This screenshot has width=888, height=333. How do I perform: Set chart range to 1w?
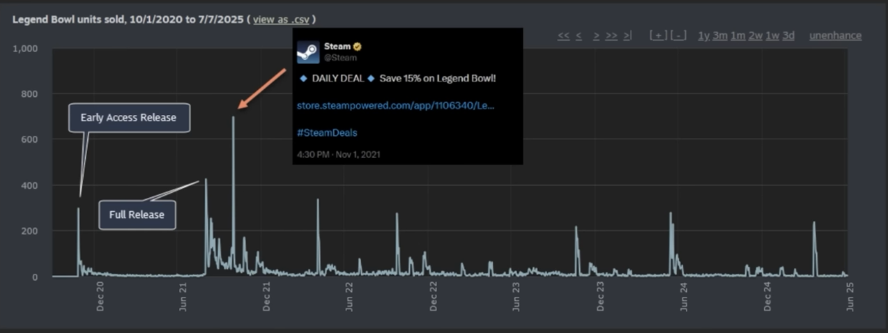pyautogui.click(x=772, y=36)
